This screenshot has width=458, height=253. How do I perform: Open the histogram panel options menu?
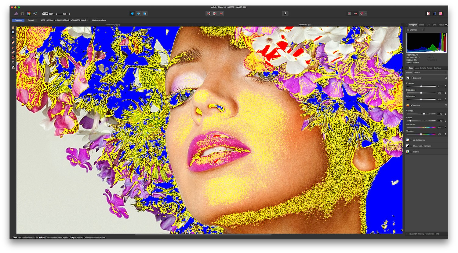pyautogui.click(x=446, y=25)
